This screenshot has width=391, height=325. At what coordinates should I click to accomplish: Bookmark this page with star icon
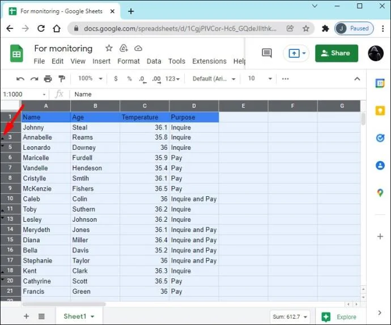[306, 28]
